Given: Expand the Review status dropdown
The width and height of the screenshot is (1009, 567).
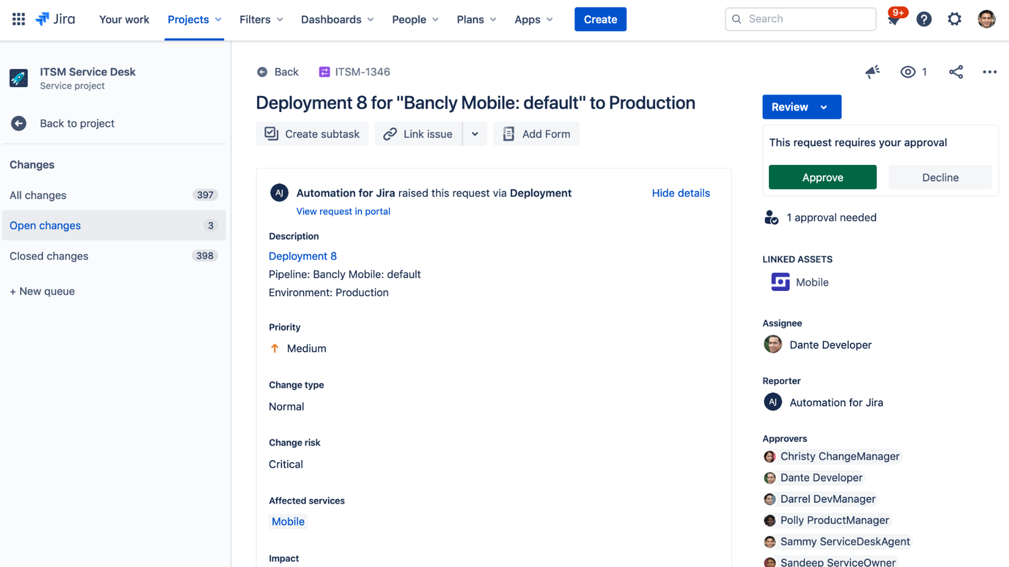Looking at the screenshot, I should point(801,107).
